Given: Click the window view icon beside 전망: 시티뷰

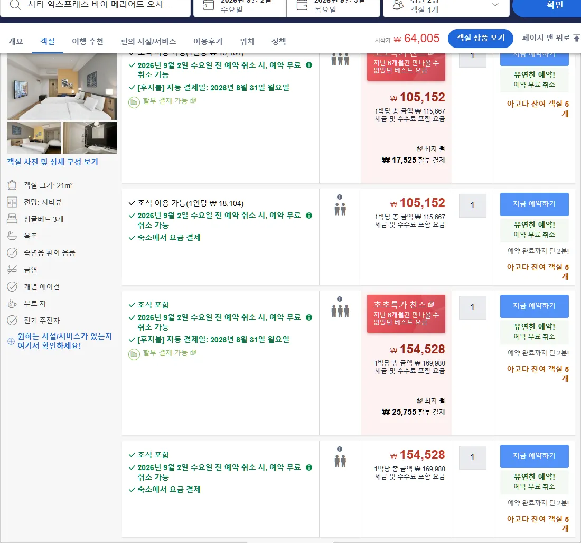Looking at the screenshot, I should click(12, 202).
